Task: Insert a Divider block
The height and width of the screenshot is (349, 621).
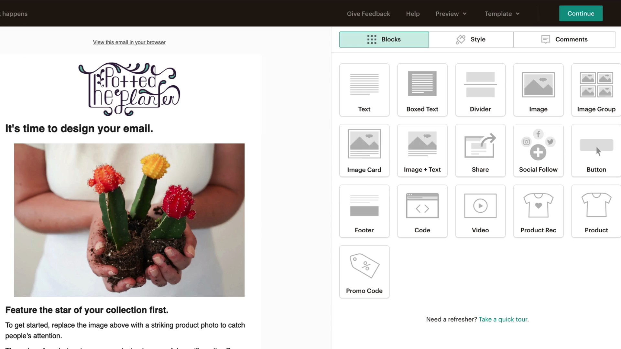Action: [x=480, y=90]
